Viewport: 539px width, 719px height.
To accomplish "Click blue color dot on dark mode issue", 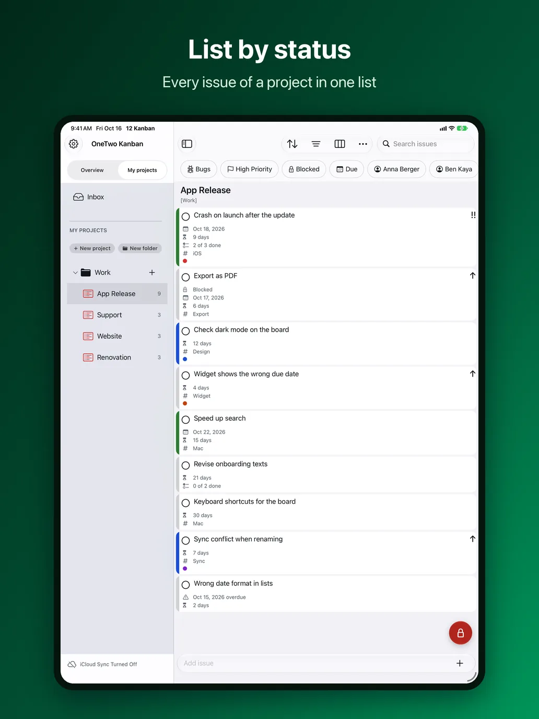I will (x=185, y=359).
